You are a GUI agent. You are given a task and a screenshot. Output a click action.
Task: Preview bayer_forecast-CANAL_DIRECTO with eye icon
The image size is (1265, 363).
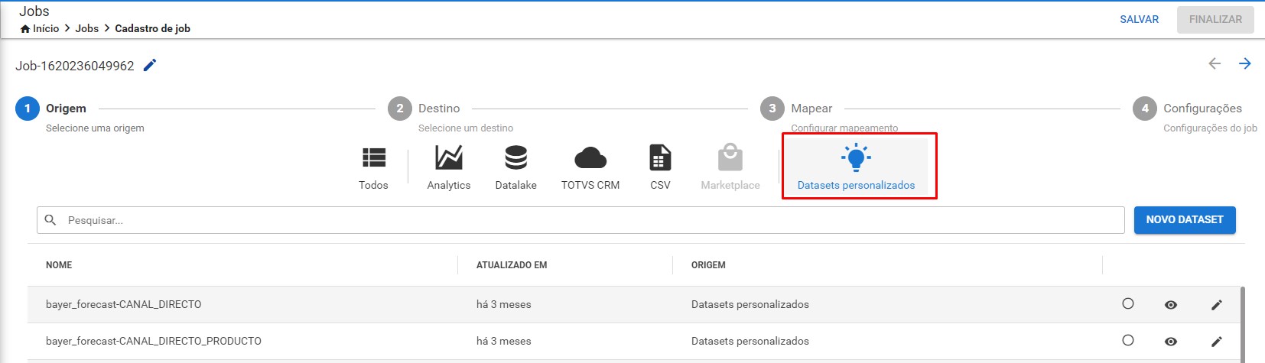1171,305
